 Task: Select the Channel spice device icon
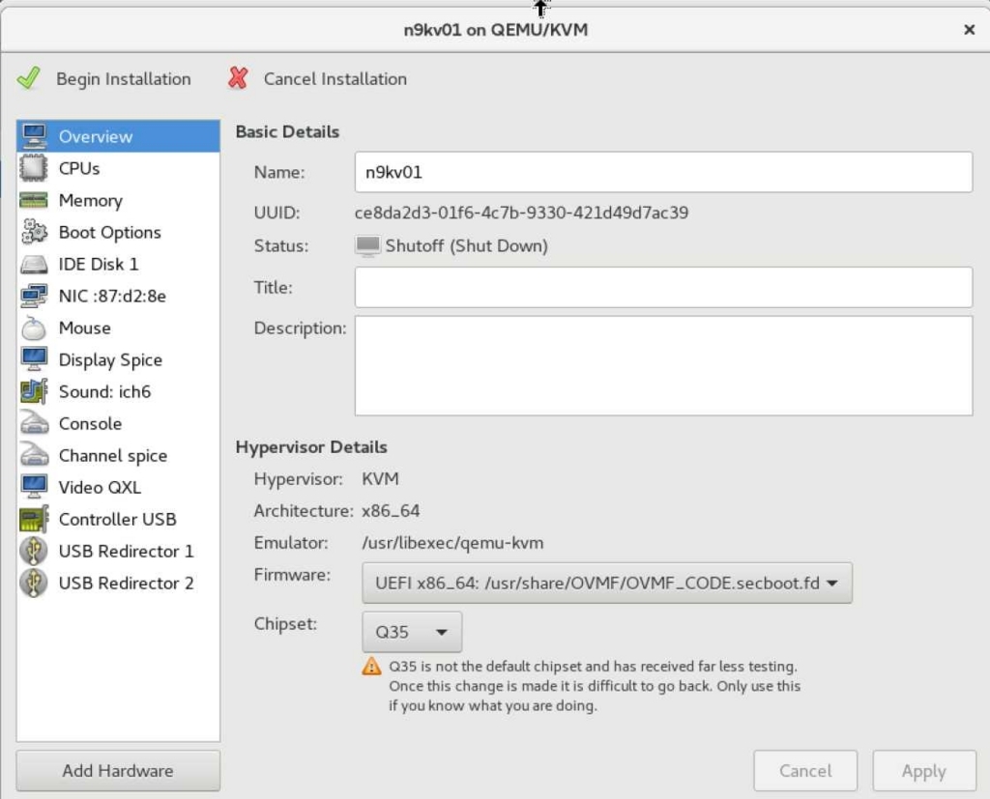tap(34, 455)
